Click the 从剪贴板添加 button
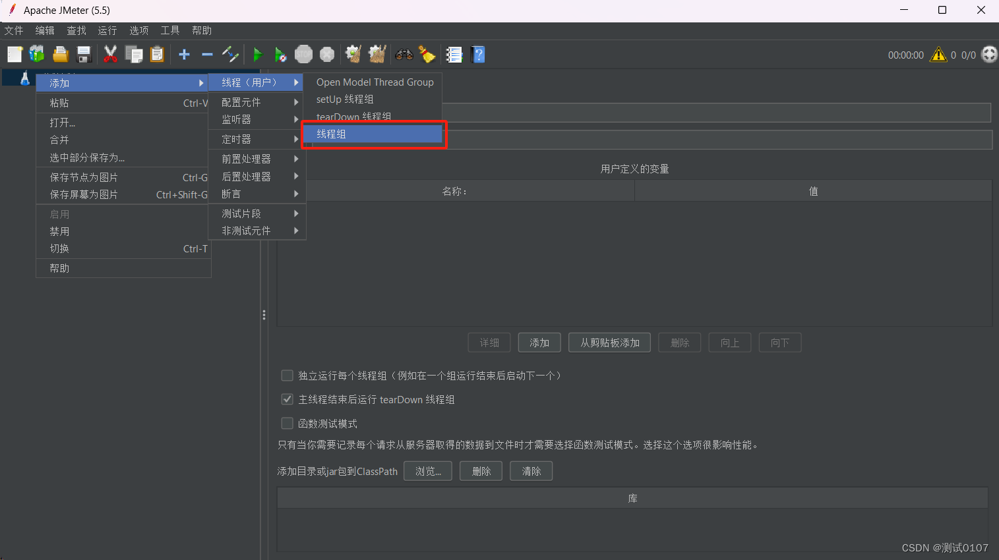 click(x=610, y=343)
